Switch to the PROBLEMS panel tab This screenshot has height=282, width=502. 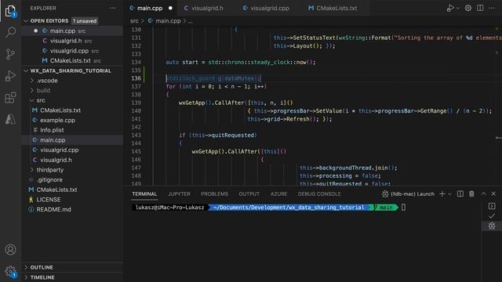(x=214, y=193)
